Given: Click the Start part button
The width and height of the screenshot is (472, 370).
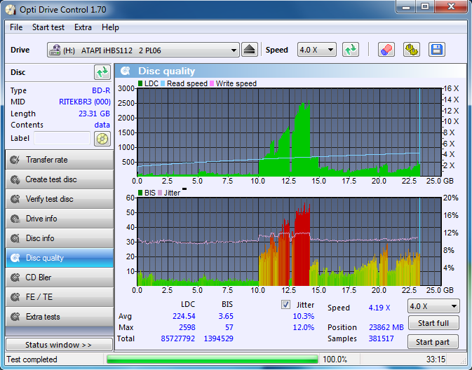Looking at the screenshot, I should pyautogui.click(x=433, y=342).
